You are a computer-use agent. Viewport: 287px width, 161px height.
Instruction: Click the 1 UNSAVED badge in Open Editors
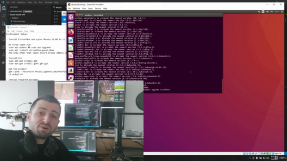coord(28,11)
